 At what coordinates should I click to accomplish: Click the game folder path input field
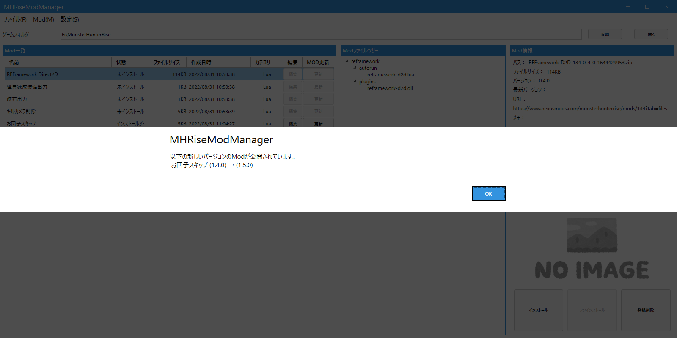(321, 34)
